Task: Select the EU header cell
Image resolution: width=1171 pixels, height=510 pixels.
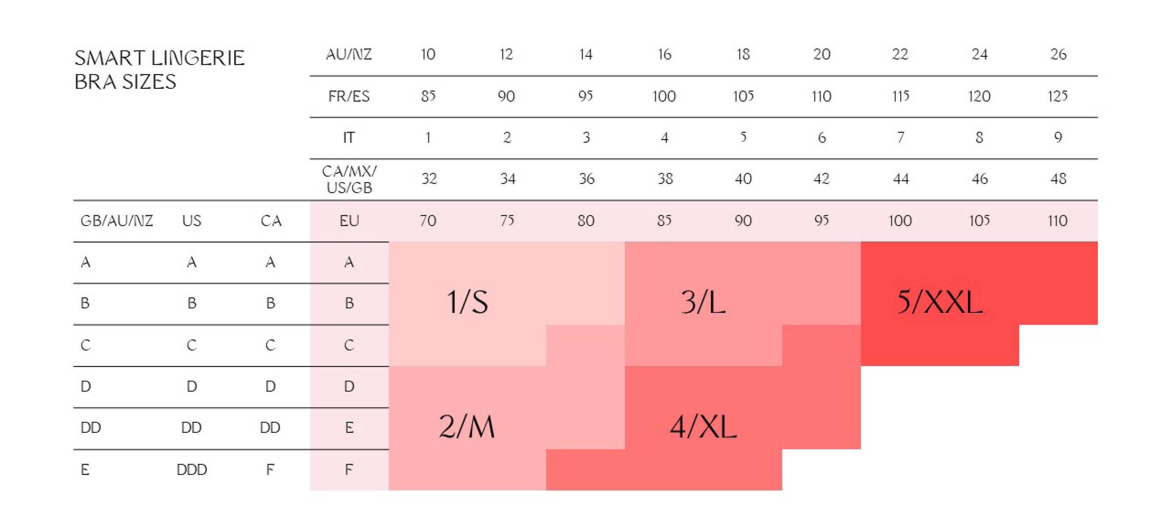Action: pyautogui.click(x=349, y=221)
